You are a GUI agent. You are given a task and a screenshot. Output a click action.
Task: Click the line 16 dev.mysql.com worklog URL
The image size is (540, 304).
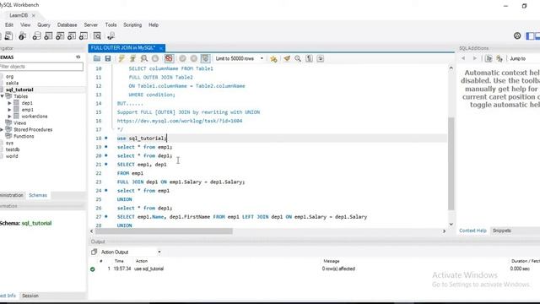[180, 121]
